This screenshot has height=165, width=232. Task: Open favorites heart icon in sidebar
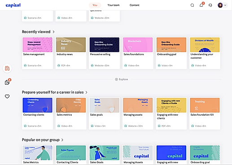(7, 96)
